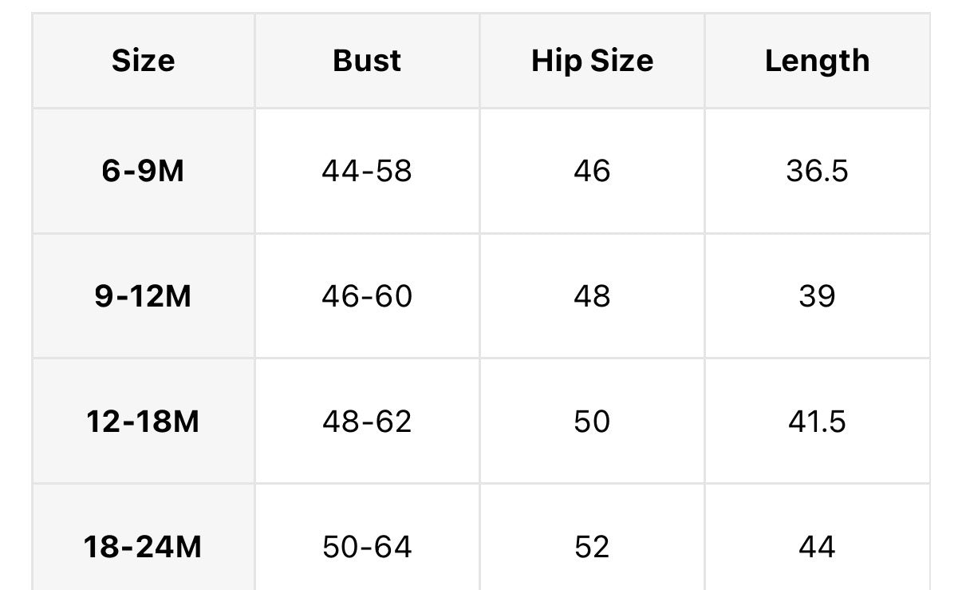The width and height of the screenshot is (962, 590).
Task: Click the 46-60 bust cell
Action: coord(367,296)
